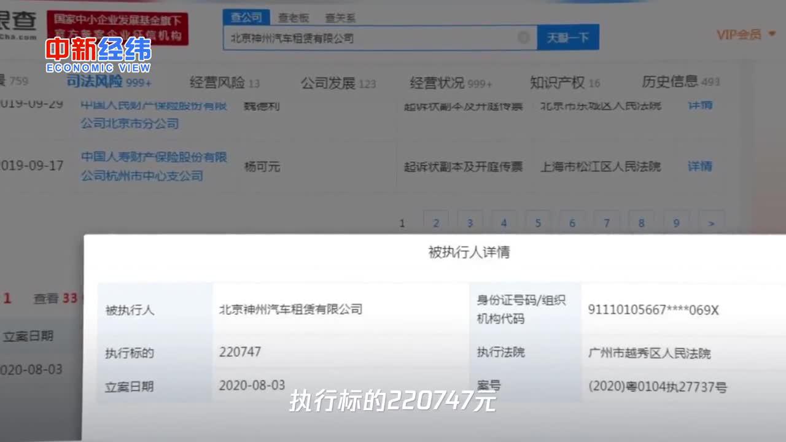View the 经营状况 tab
786x442 pixels.
tap(451, 82)
